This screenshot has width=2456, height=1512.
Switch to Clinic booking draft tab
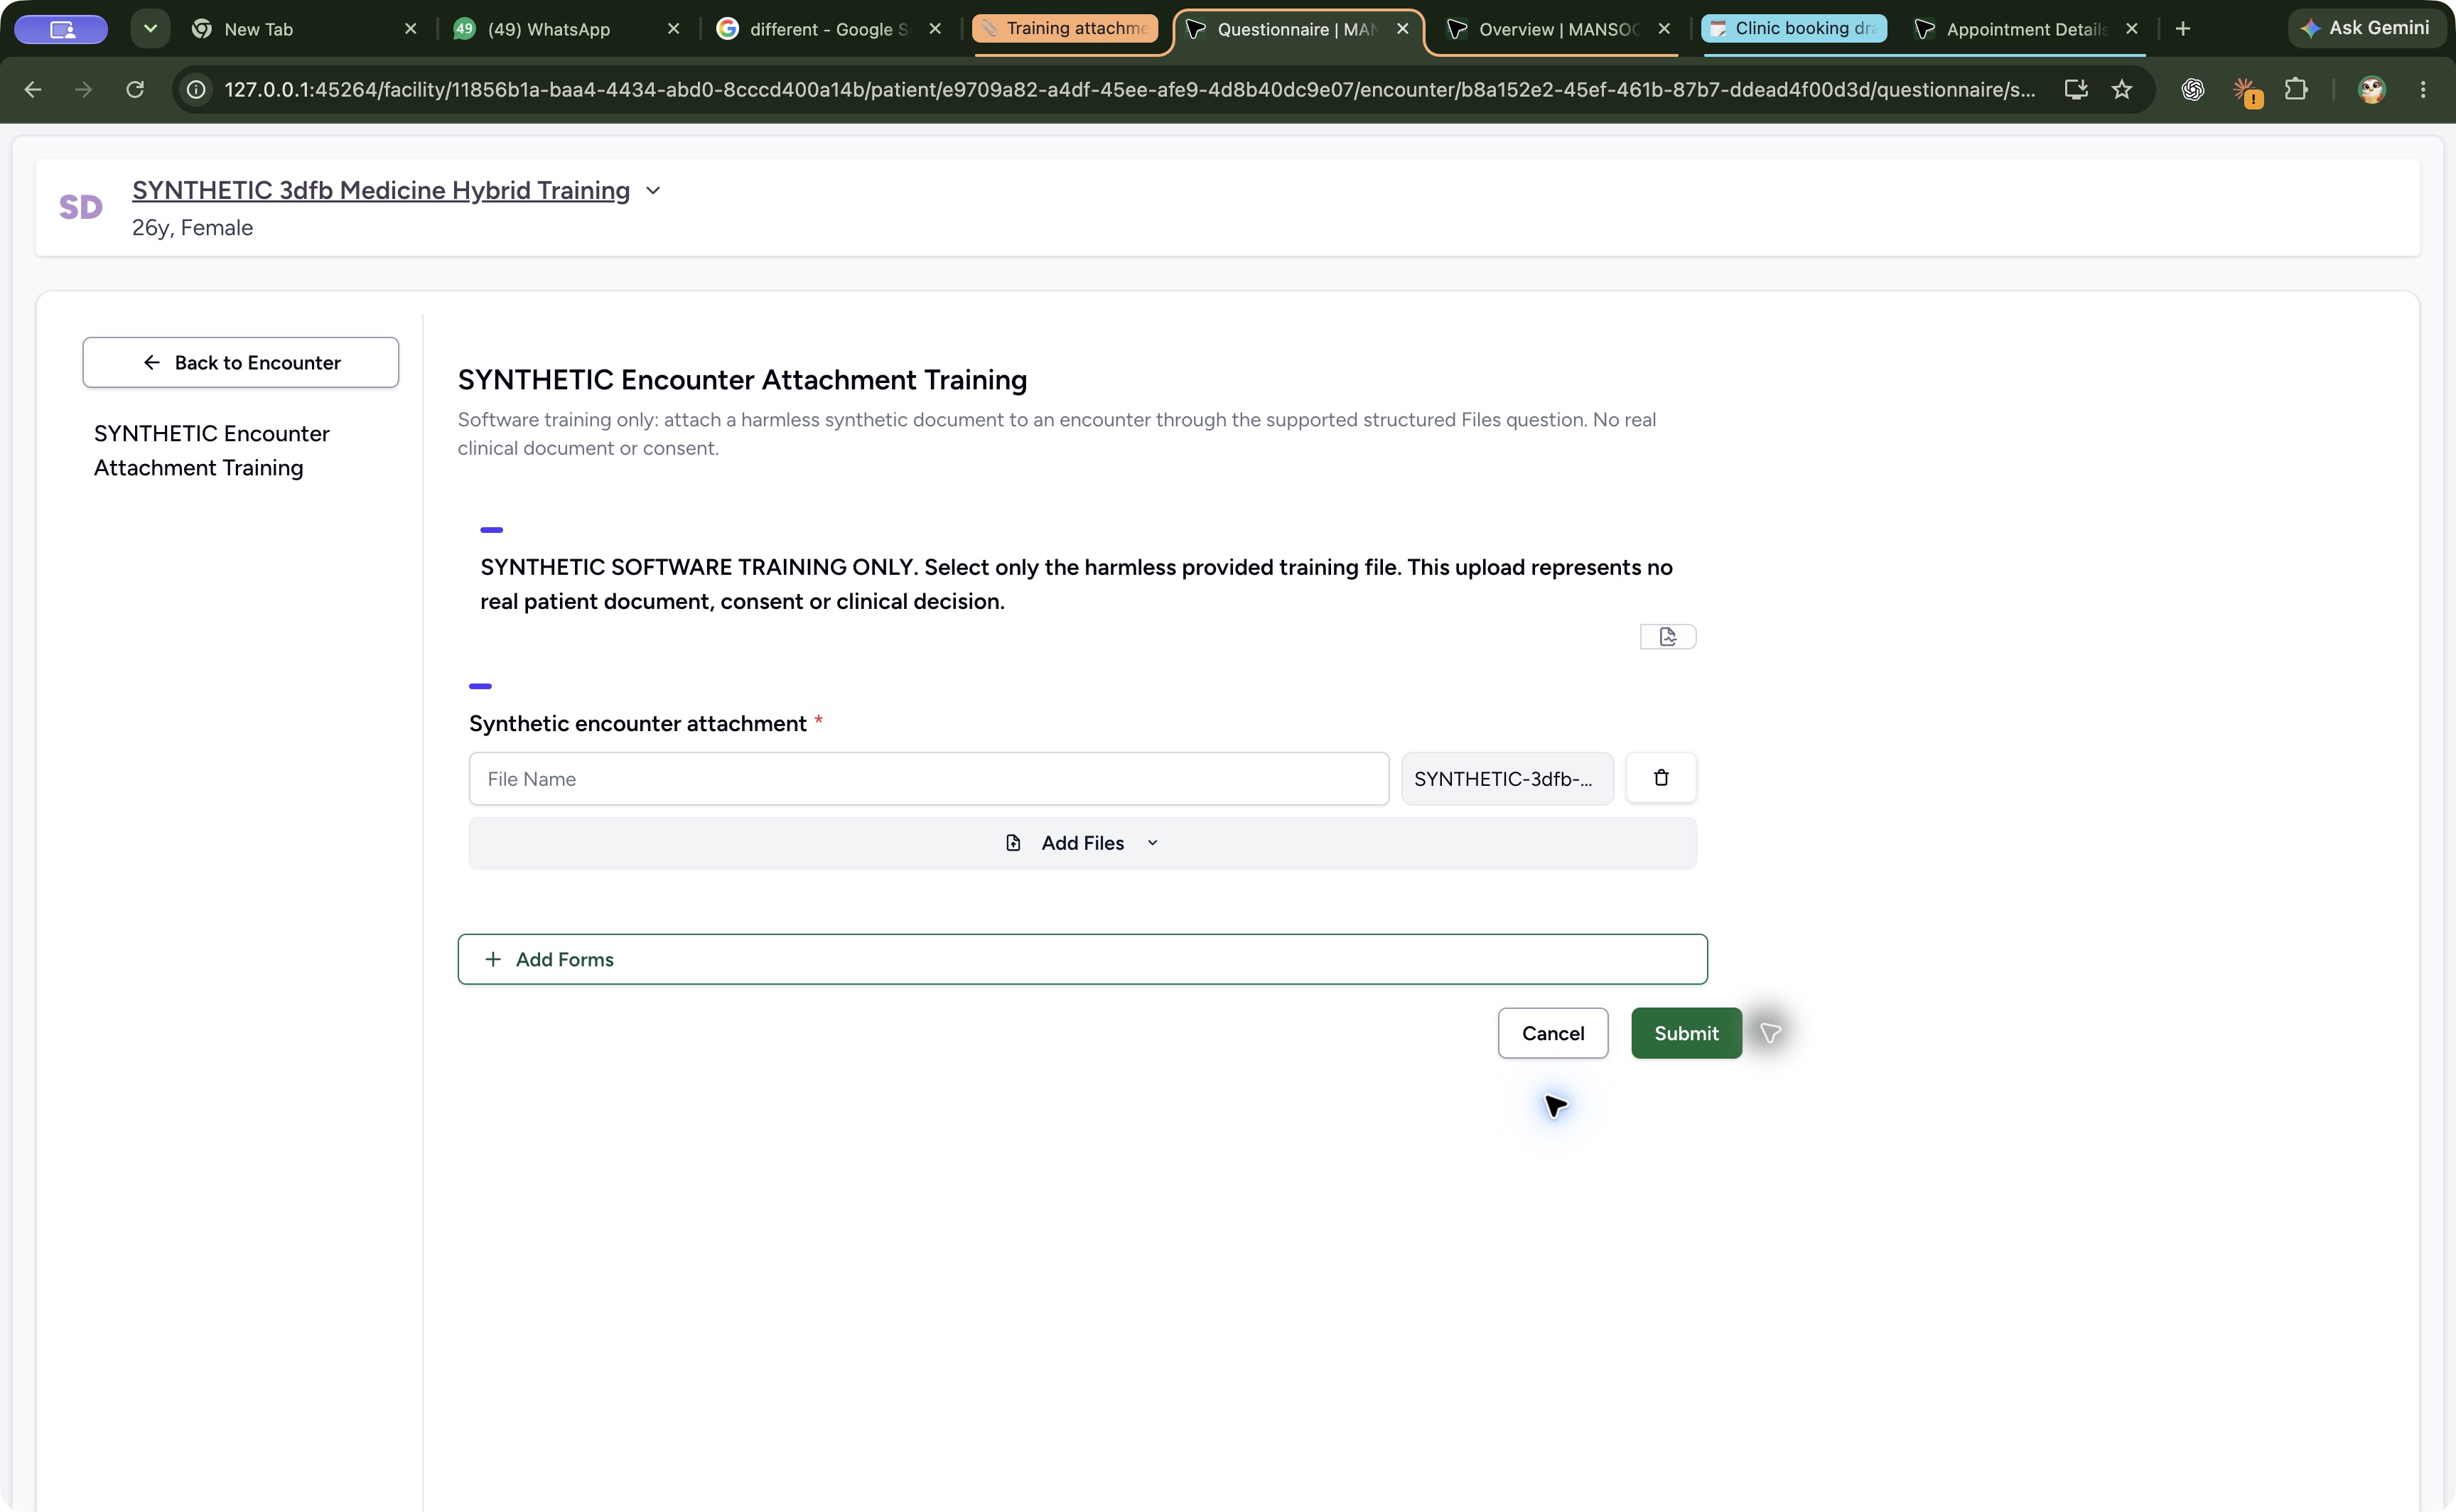pyautogui.click(x=1794, y=29)
